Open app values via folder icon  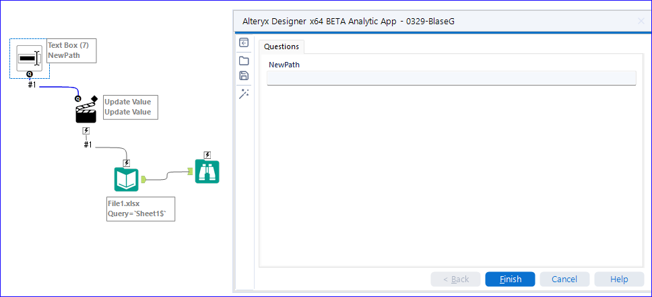click(244, 61)
